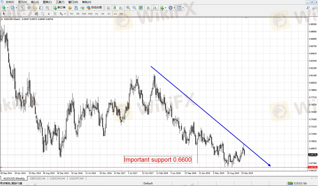The image size is (318, 186).
Task: Select the Crosshair tool
Action: (10, 14)
